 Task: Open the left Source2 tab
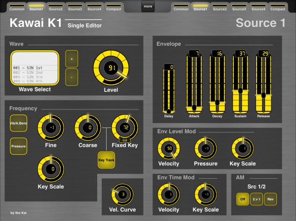coord(55,7)
